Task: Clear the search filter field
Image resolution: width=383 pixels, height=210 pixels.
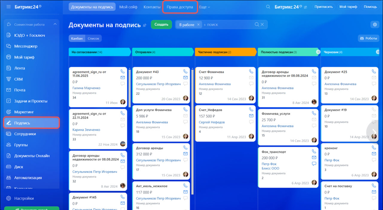Action: click(262, 24)
